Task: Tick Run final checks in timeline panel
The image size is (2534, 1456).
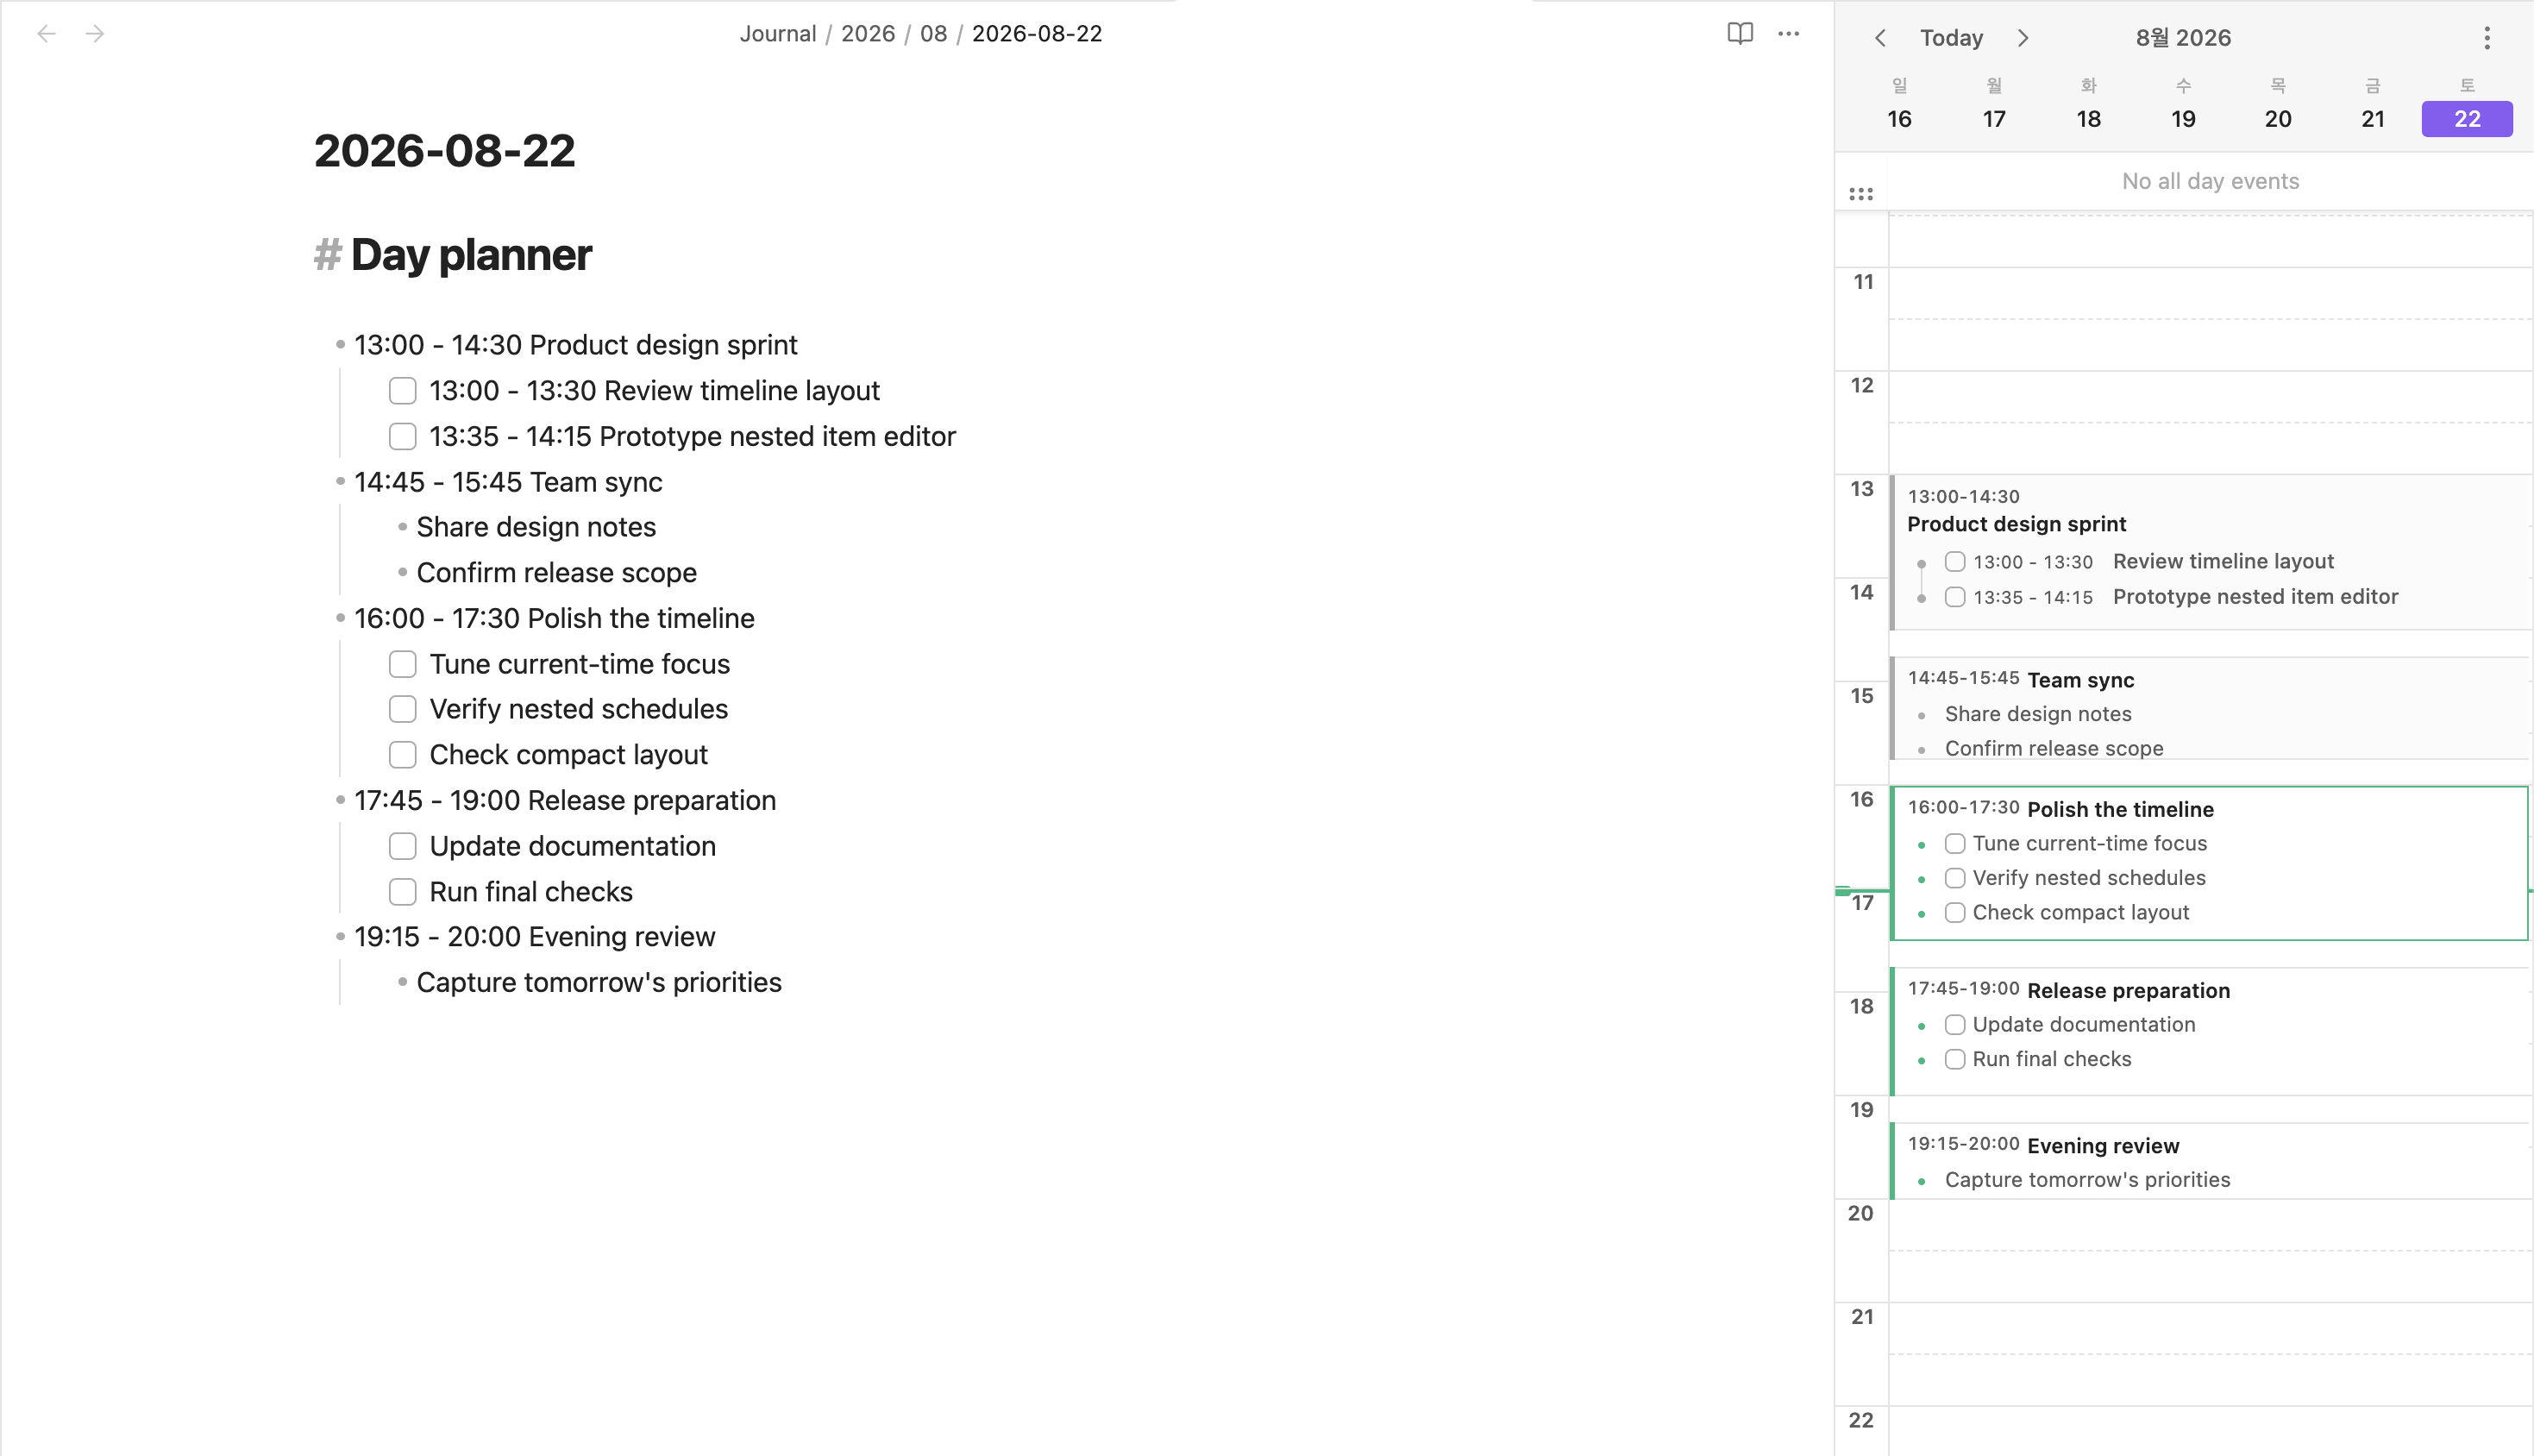Action: [1955, 1060]
